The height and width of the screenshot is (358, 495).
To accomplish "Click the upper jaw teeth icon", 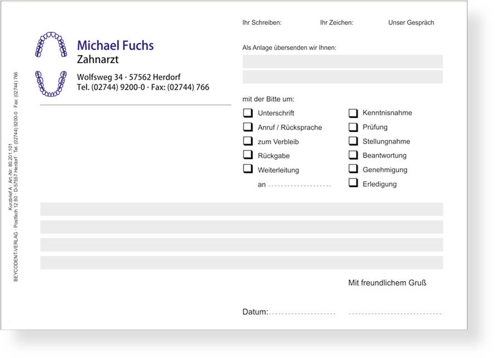I will point(51,44).
